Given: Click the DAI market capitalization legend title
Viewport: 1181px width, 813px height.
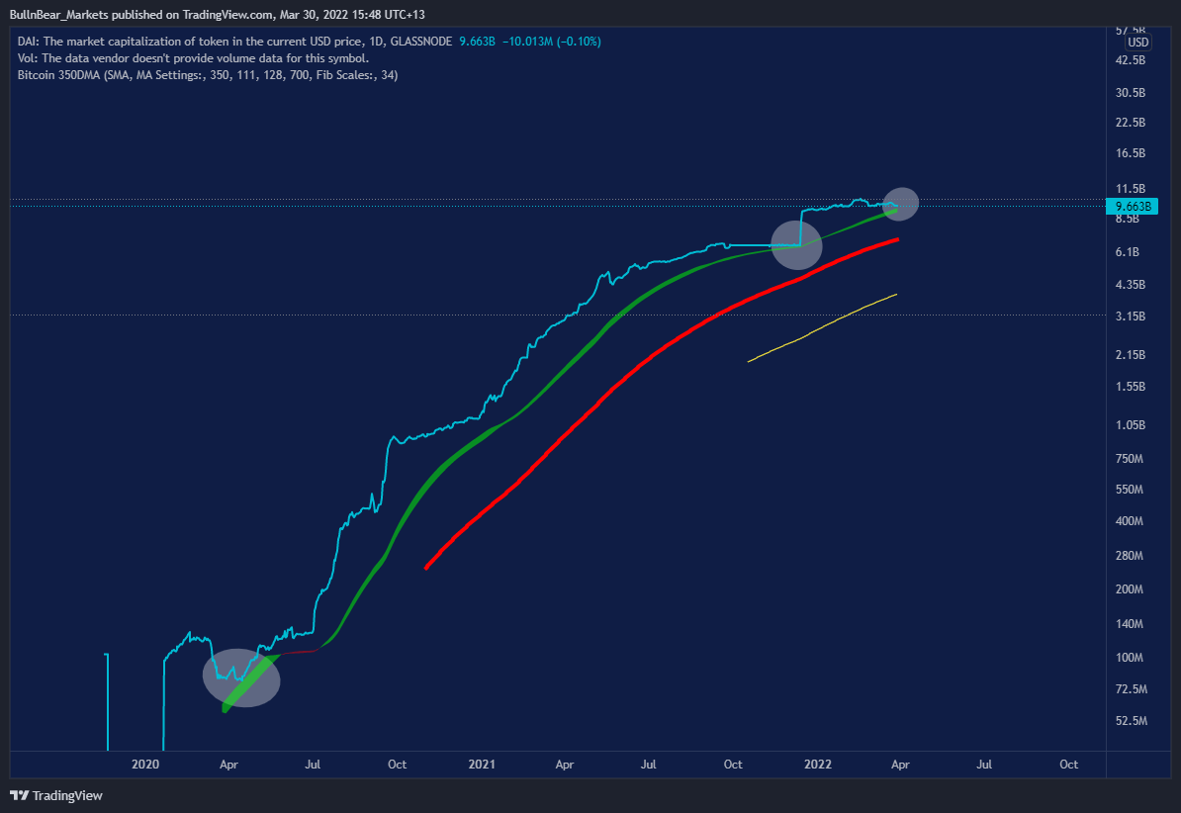Looking at the screenshot, I should coord(234,42).
